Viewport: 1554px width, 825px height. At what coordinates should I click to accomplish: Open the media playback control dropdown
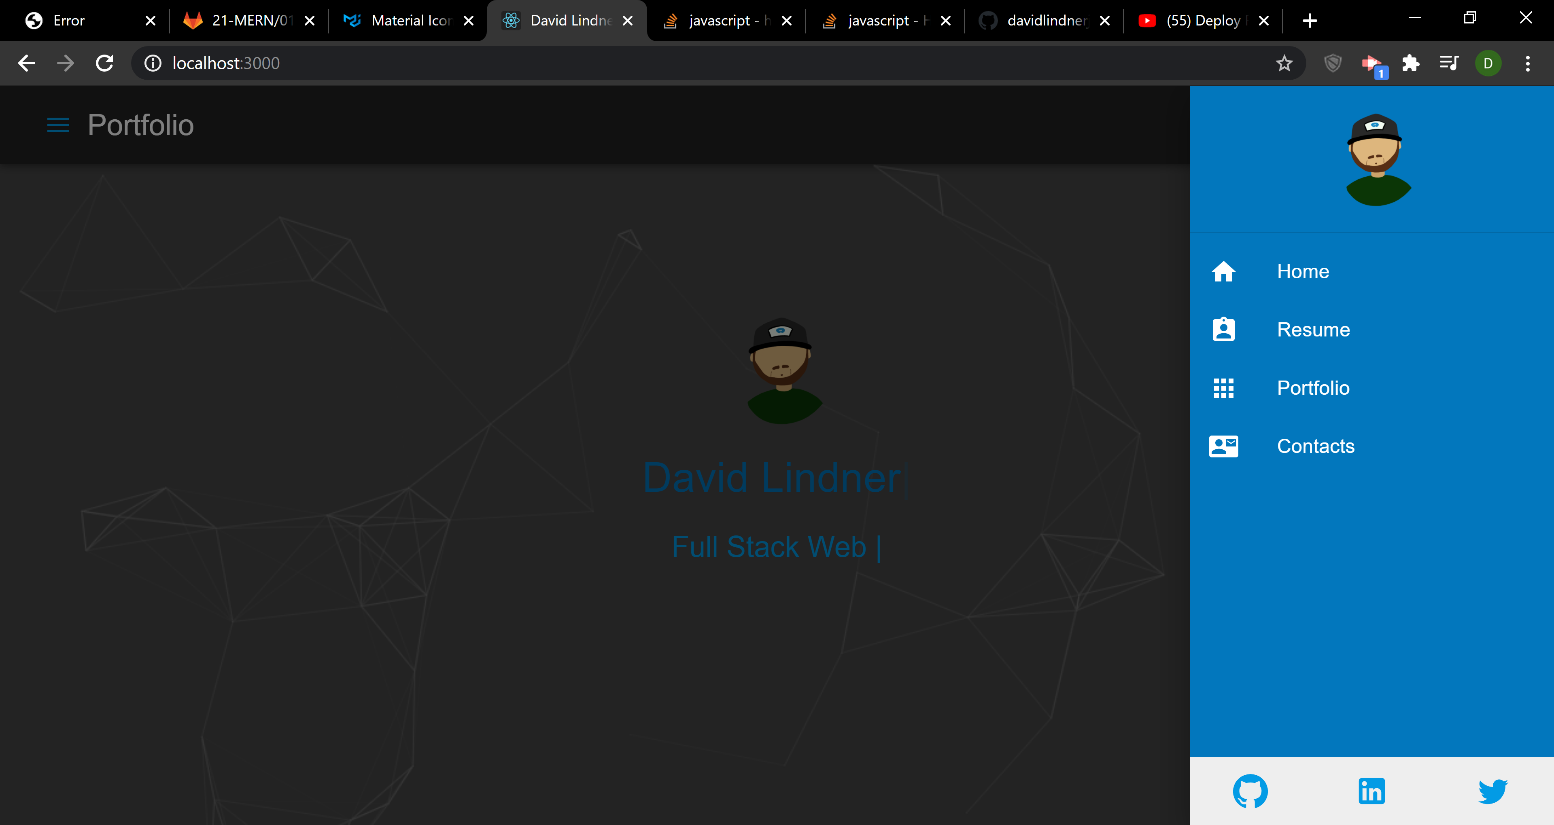coord(1448,63)
